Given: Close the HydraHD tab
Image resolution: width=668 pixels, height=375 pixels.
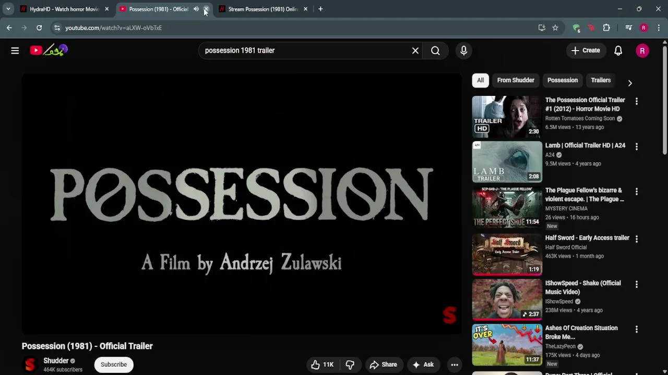Looking at the screenshot, I should pos(106,9).
